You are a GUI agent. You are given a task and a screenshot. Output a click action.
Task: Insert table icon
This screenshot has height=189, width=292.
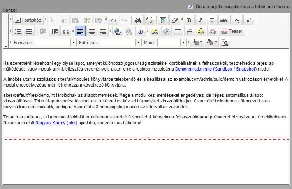(178, 31)
